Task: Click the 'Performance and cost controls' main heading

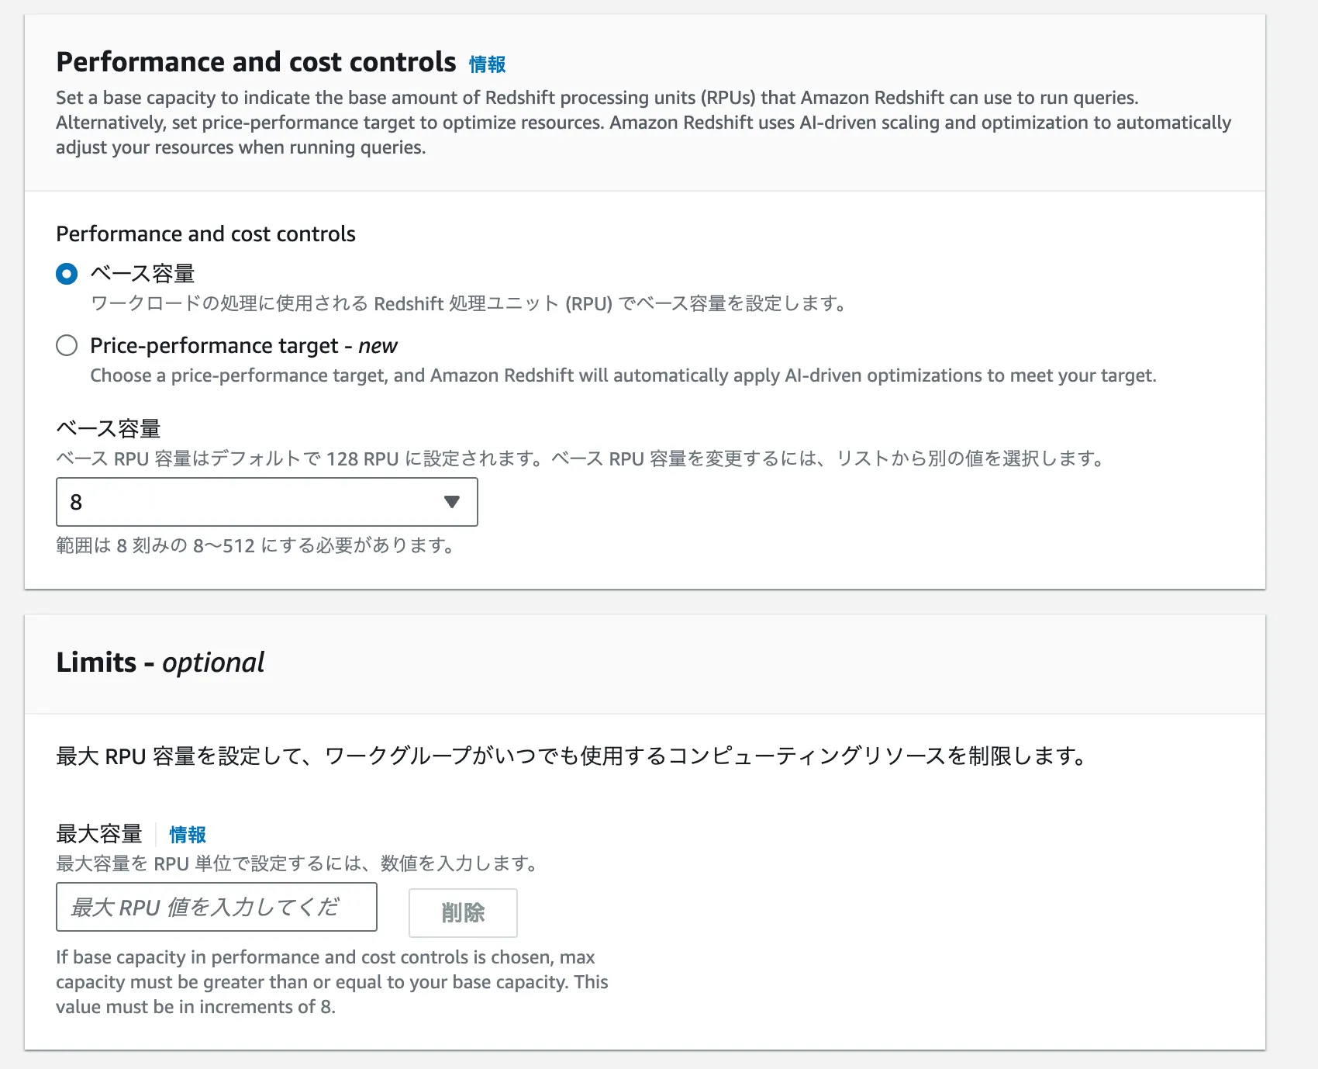Action: 256,62
